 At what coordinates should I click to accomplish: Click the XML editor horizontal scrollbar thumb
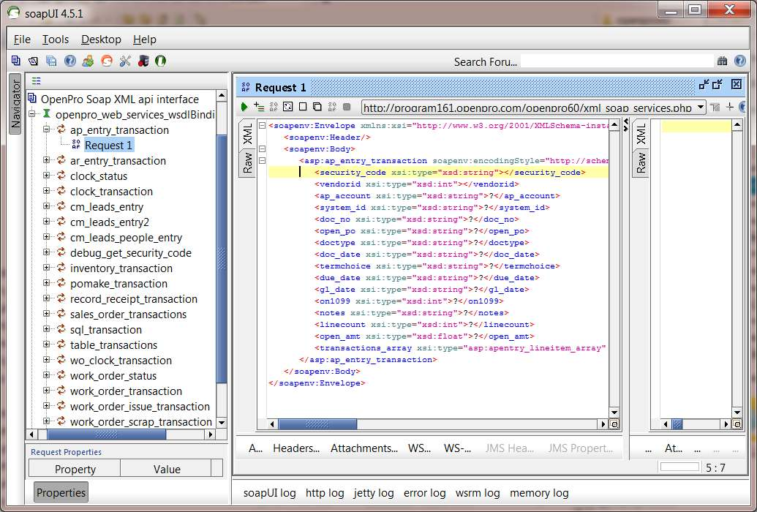[x=317, y=424]
